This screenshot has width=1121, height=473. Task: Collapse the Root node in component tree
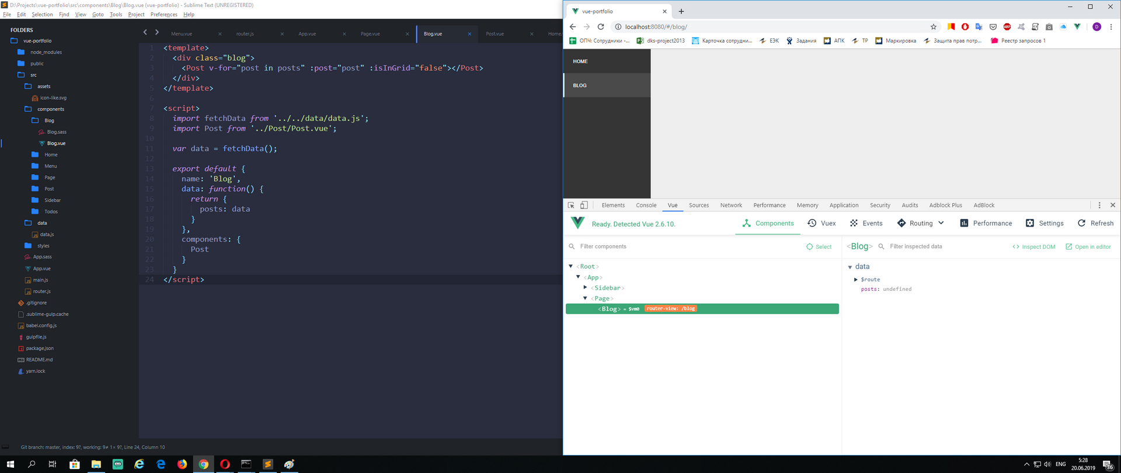pyautogui.click(x=571, y=266)
